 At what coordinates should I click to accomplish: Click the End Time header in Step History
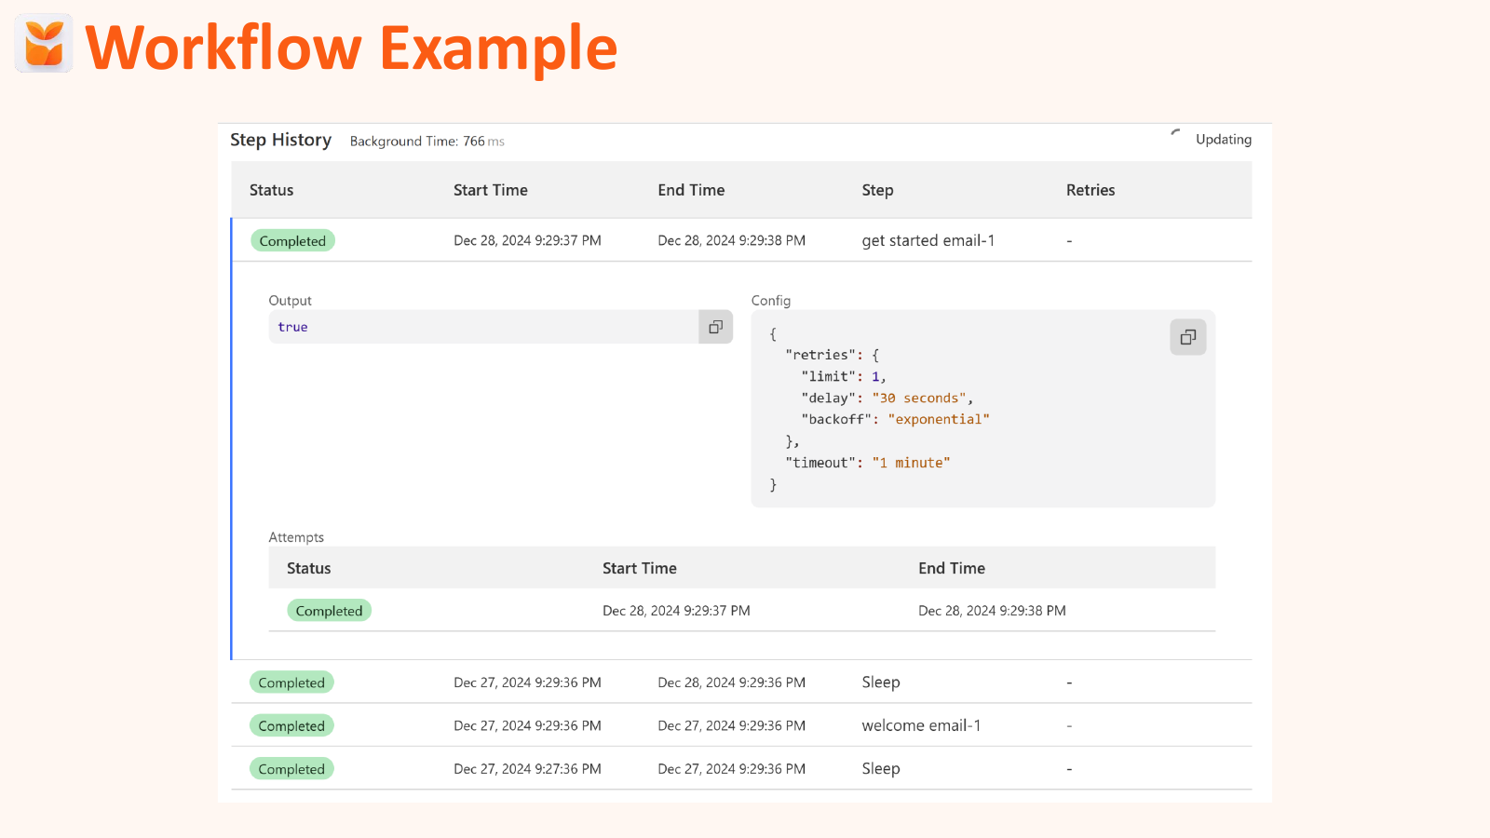coord(691,190)
